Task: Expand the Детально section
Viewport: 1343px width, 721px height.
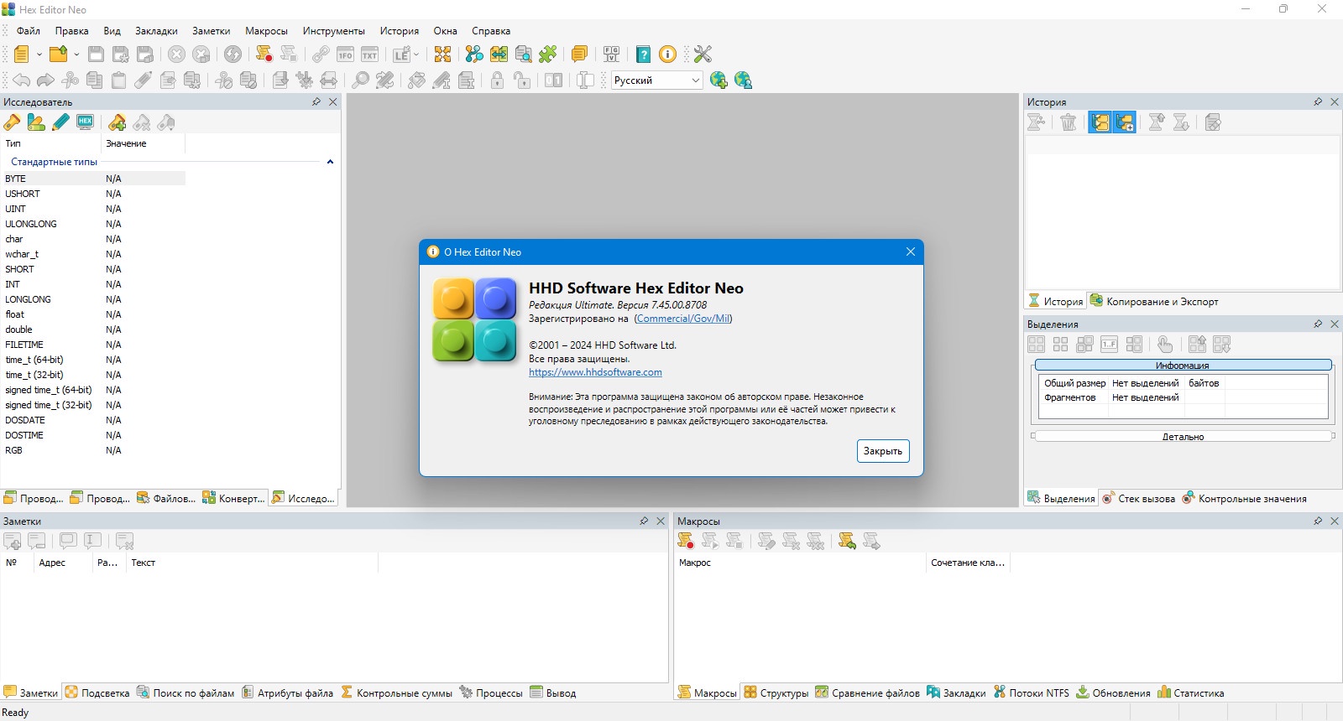Action: pos(1183,436)
